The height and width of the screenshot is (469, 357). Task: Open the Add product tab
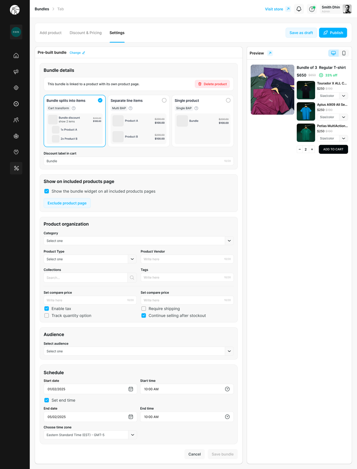pos(50,33)
